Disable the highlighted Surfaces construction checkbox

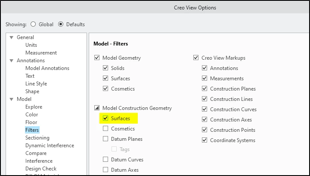pyautogui.click(x=105, y=118)
